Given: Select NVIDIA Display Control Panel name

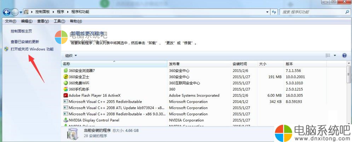Looking at the screenshot, I should (x=94, y=120).
